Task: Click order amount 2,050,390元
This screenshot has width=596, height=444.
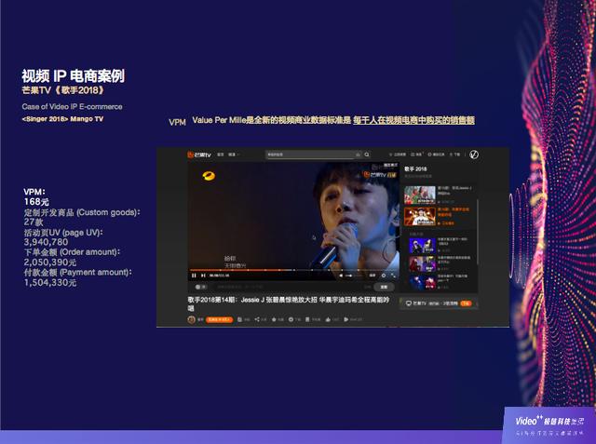Action: 50,262
